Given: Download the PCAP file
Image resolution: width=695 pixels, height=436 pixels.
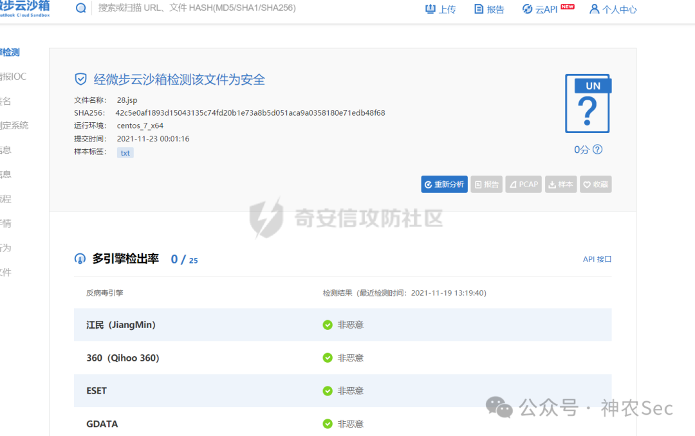Looking at the screenshot, I should tap(523, 184).
